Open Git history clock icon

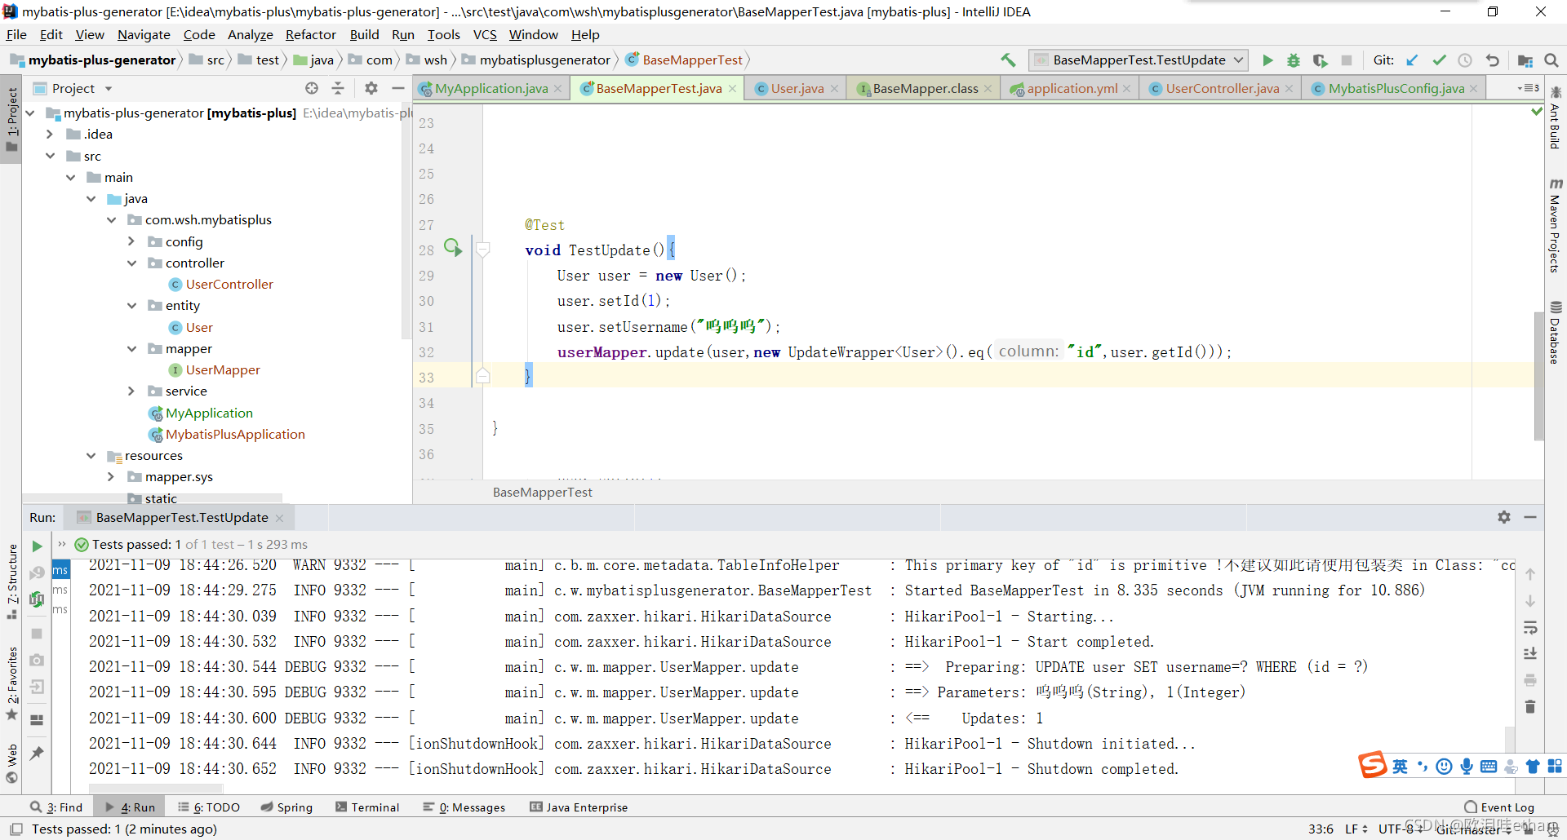pos(1465,60)
